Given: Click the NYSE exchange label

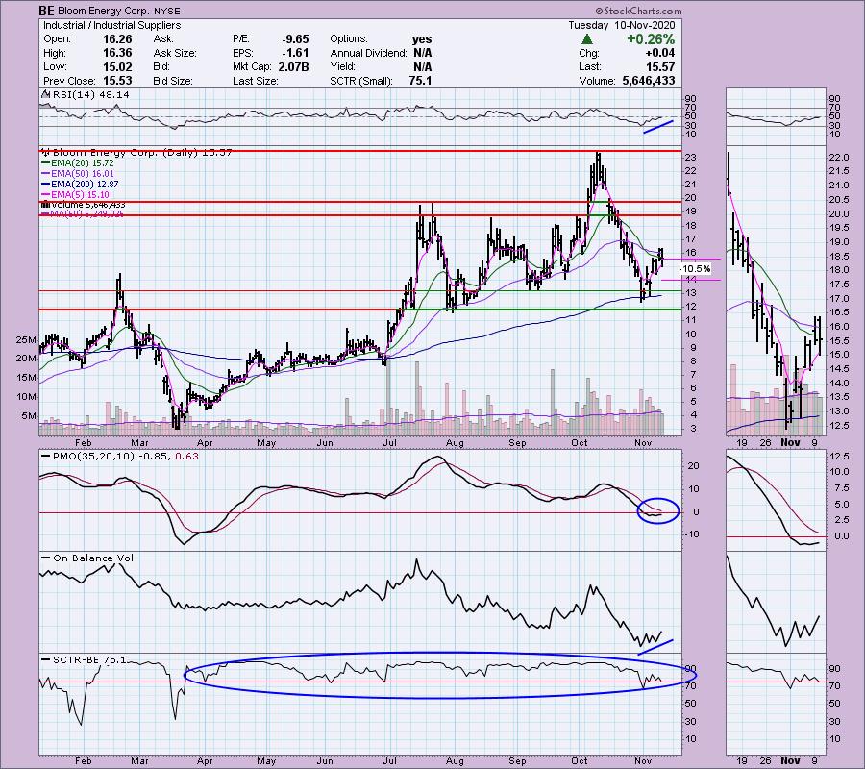Looking at the screenshot, I should coord(167,11).
